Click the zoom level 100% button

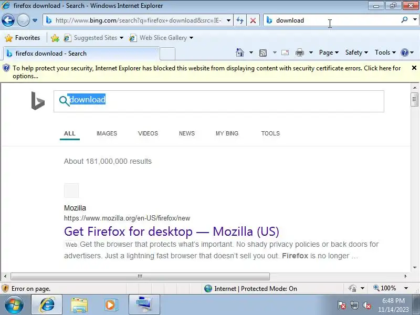(385, 288)
